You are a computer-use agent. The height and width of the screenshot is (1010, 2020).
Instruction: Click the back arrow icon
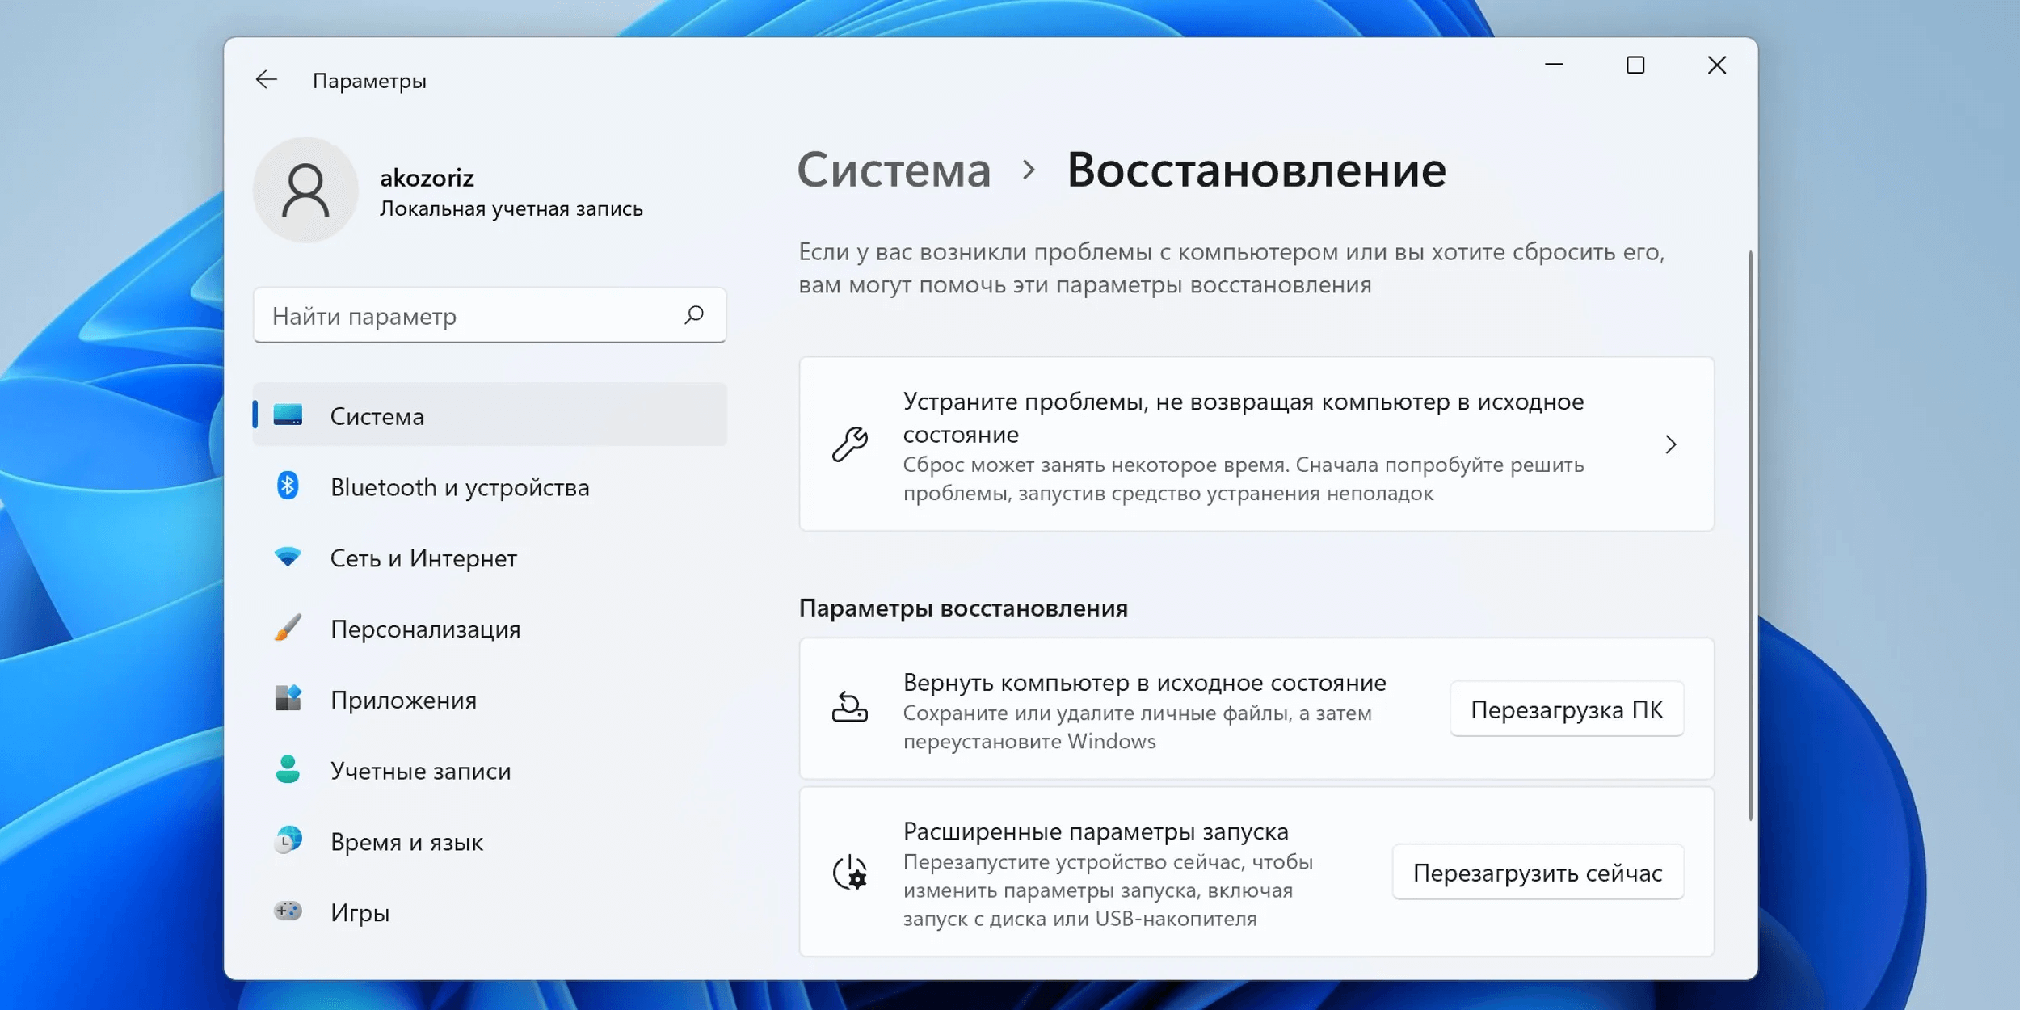coord(266,80)
